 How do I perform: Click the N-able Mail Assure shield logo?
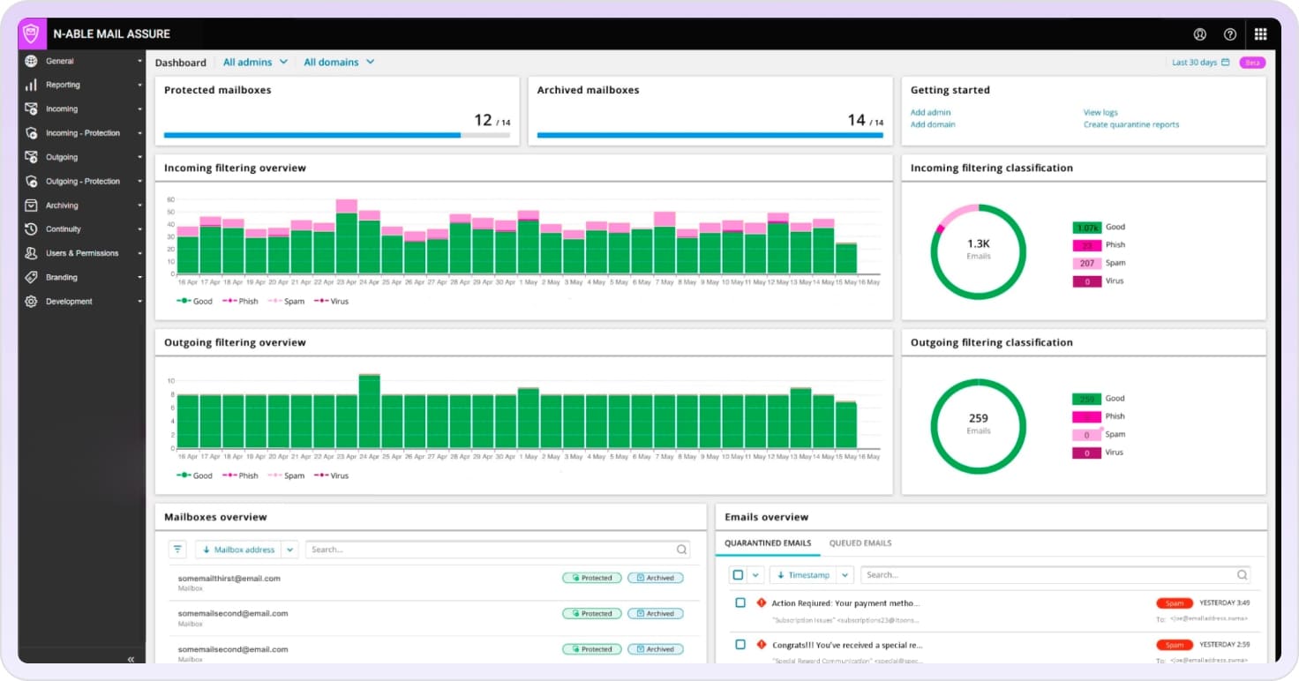[x=31, y=34]
